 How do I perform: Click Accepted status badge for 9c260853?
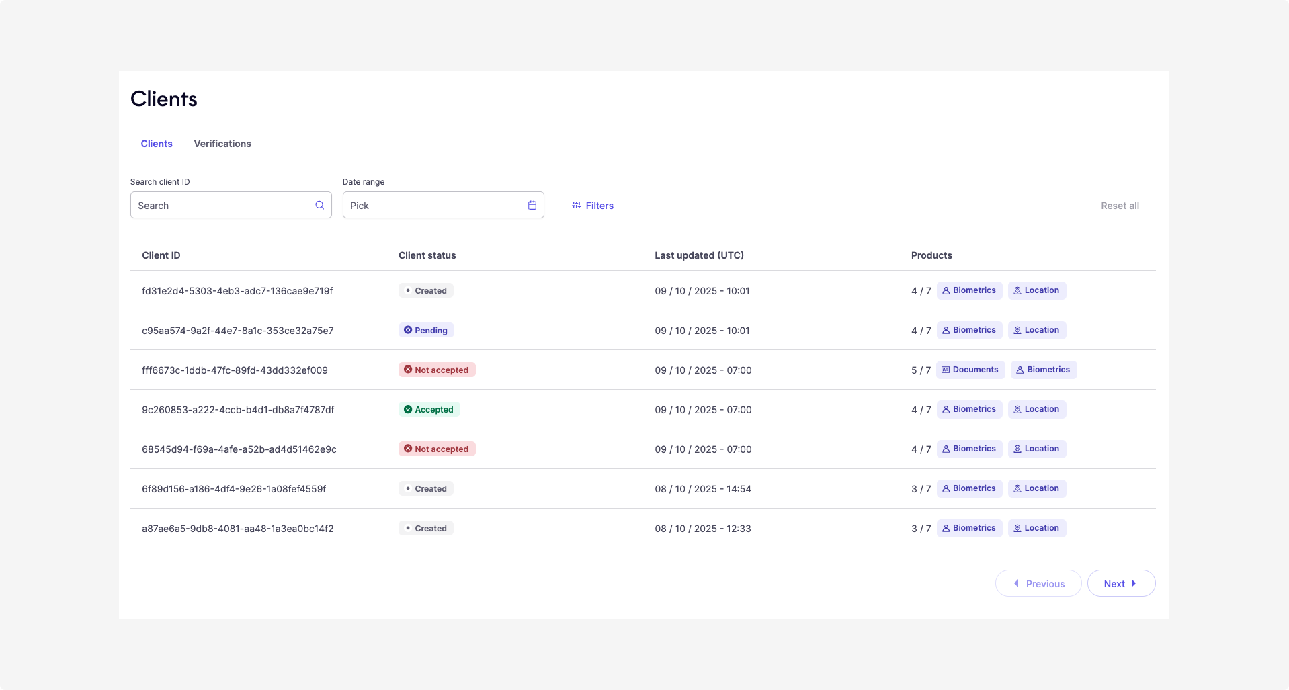click(x=429, y=409)
